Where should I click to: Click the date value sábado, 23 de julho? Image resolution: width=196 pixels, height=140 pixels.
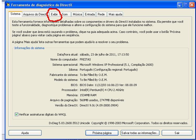104,54
